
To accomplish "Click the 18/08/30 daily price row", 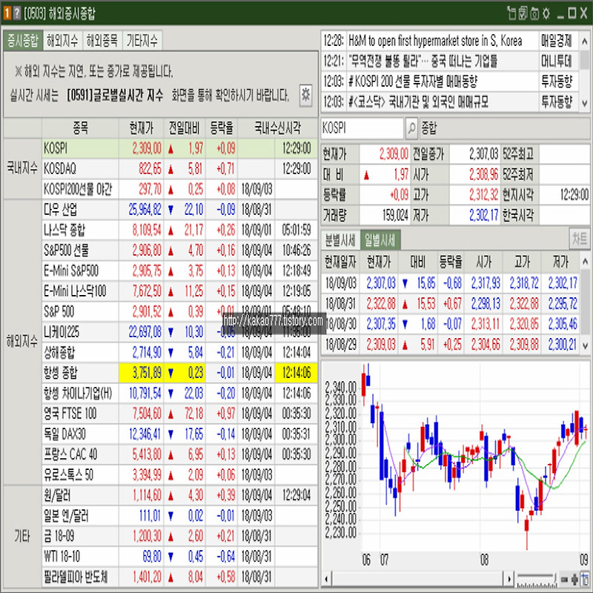I will 451,324.
